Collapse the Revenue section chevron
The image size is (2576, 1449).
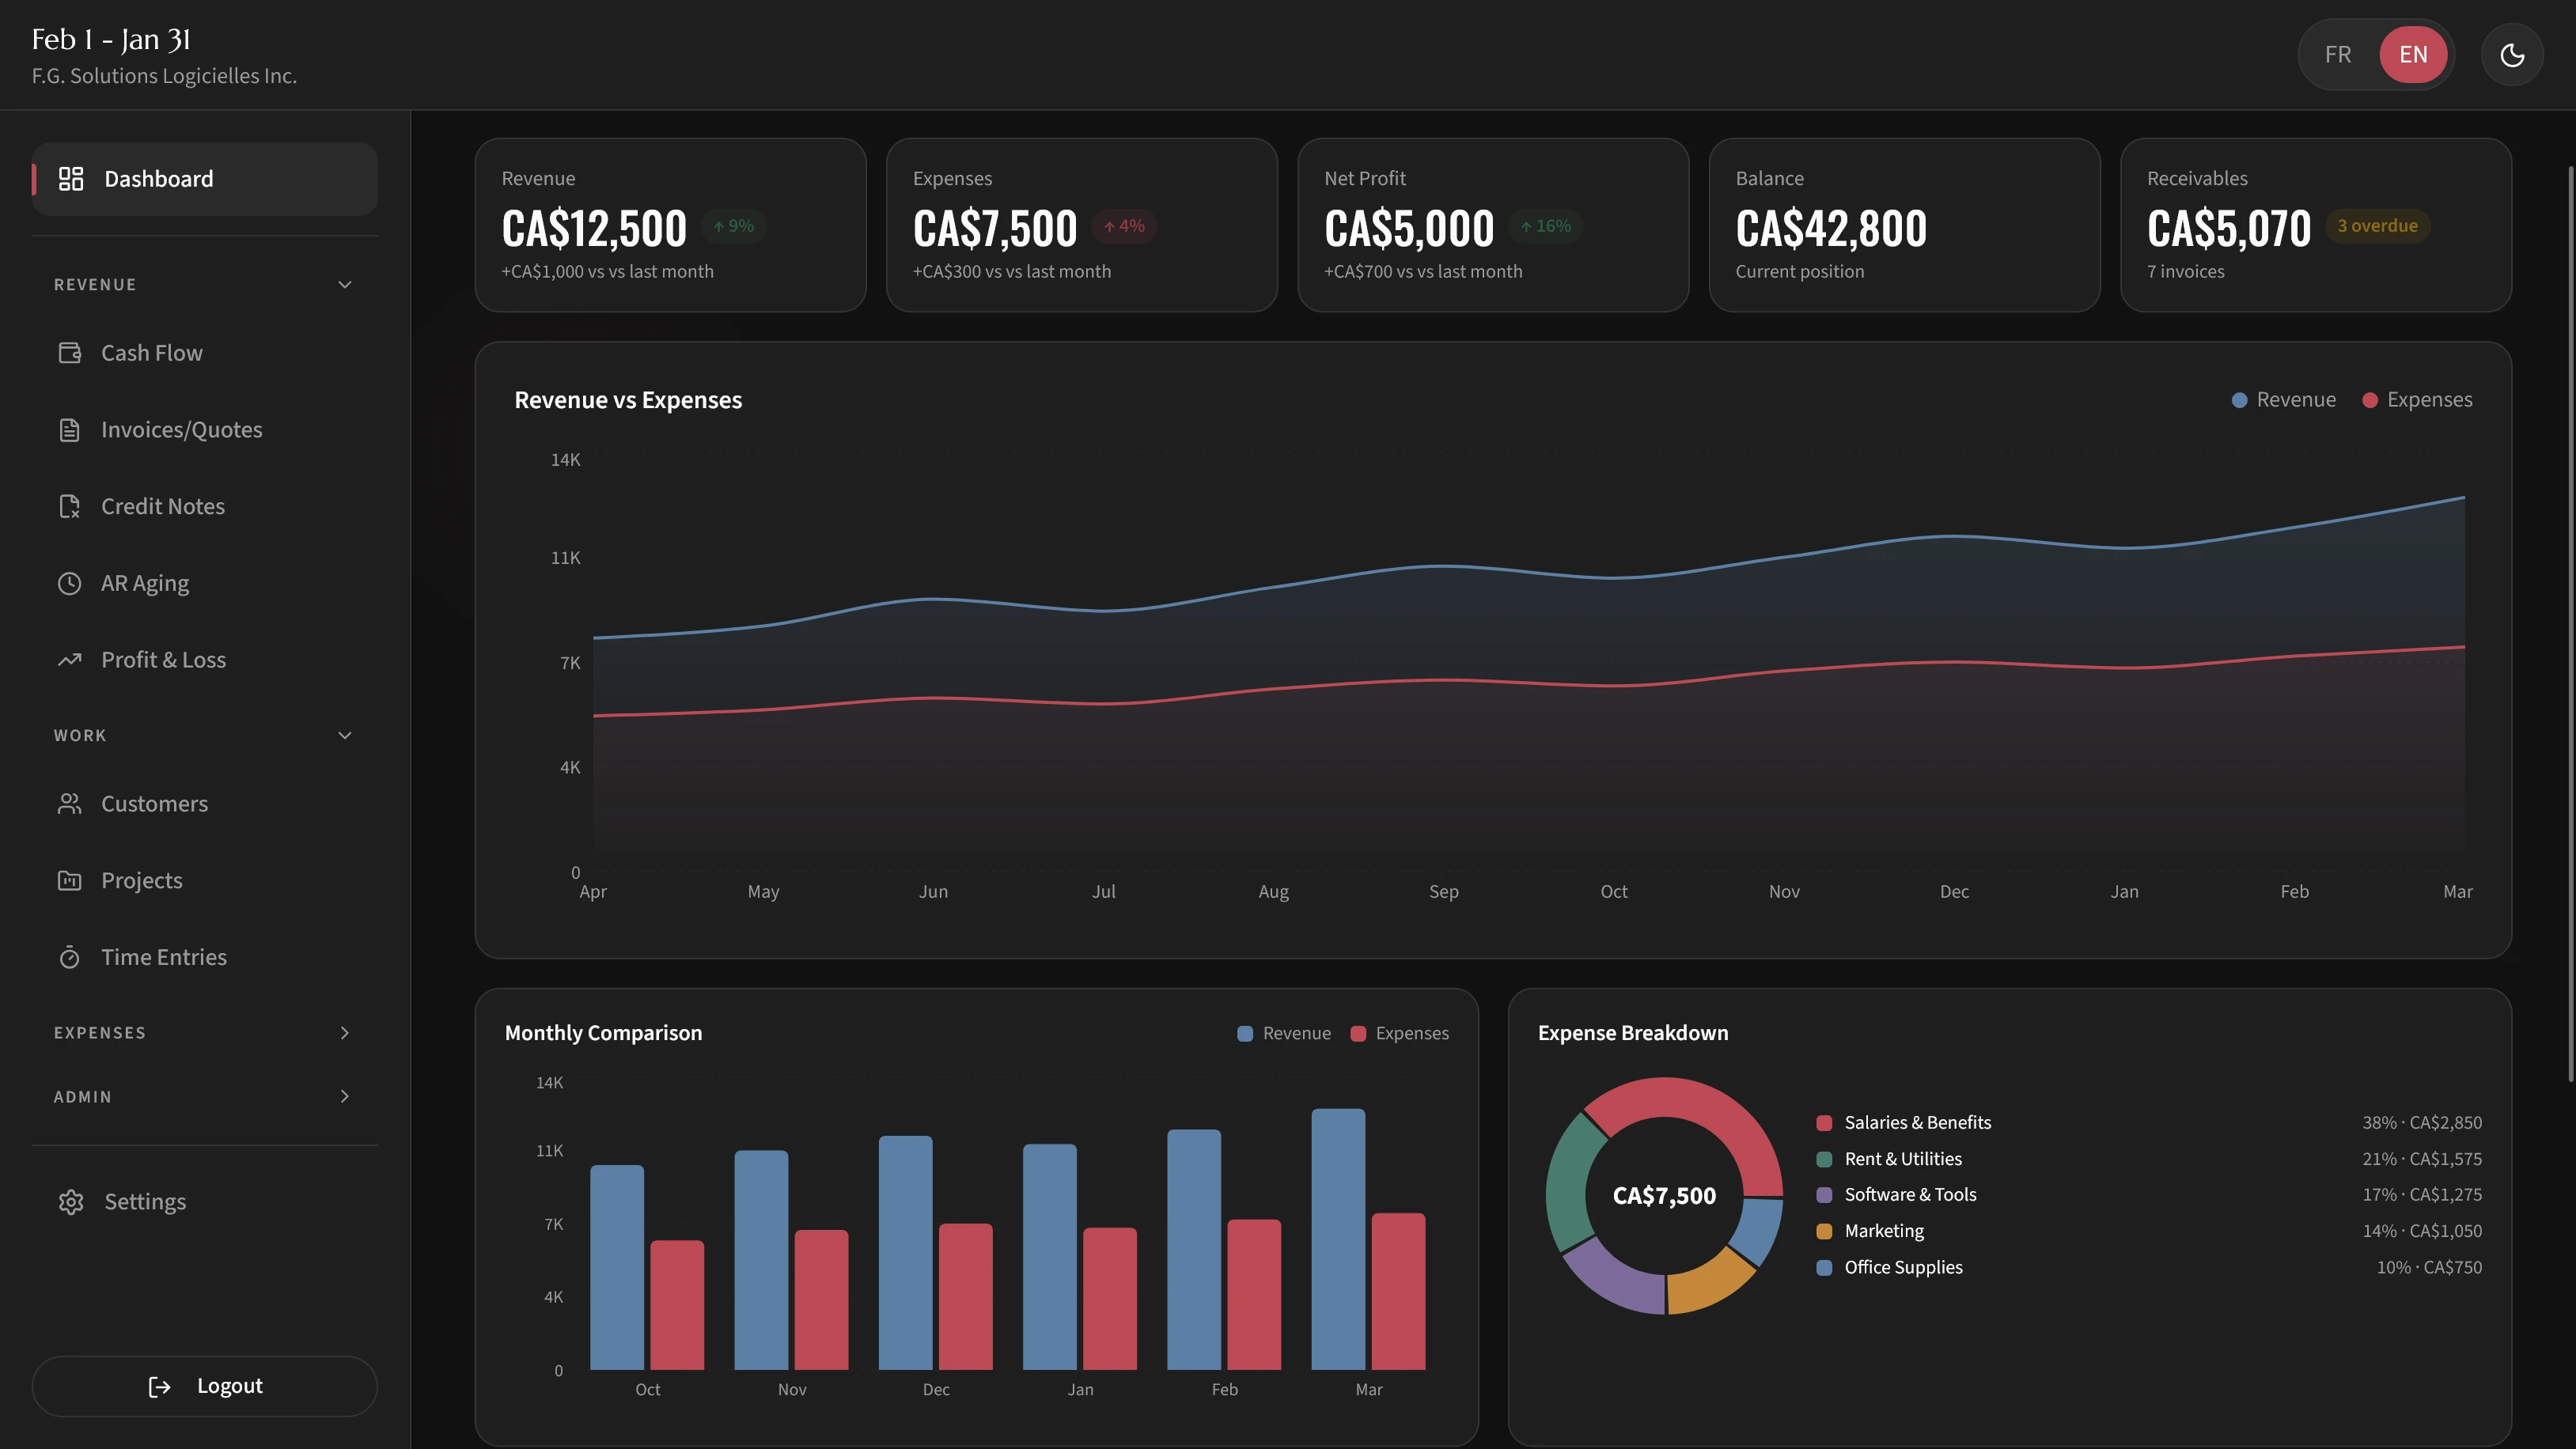[344, 284]
